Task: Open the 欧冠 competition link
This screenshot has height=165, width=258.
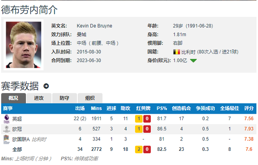Action: tap(17, 129)
